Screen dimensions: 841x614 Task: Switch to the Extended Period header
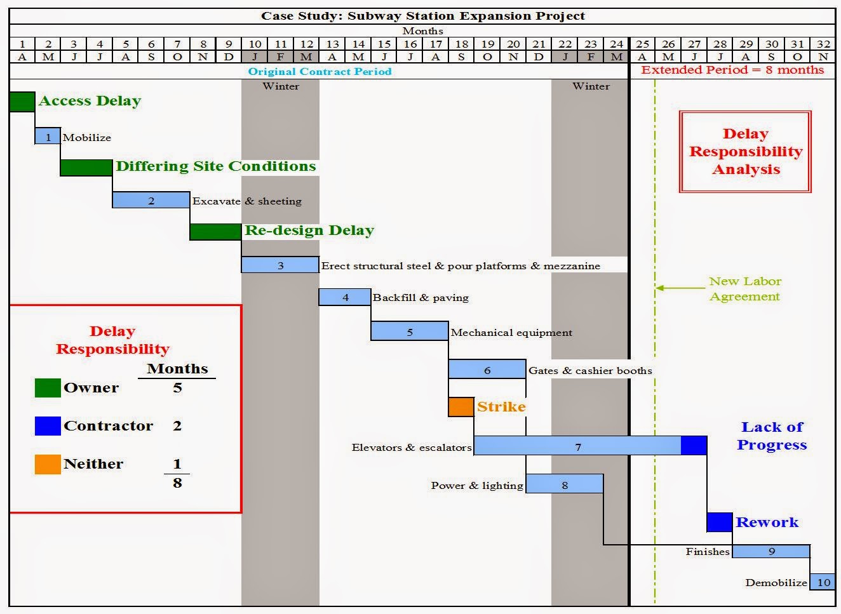(732, 70)
